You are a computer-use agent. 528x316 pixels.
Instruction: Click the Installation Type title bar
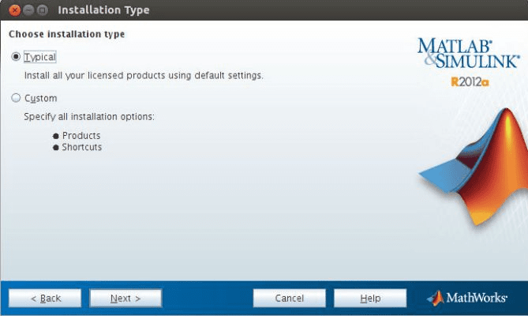pyautogui.click(x=237, y=10)
